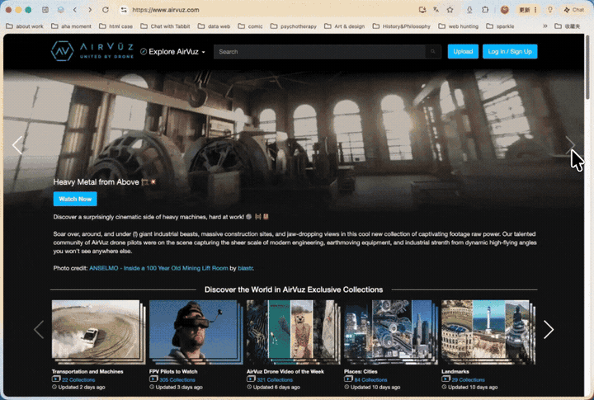
Task: Focus the AirVuz search field
Action: tap(320, 51)
